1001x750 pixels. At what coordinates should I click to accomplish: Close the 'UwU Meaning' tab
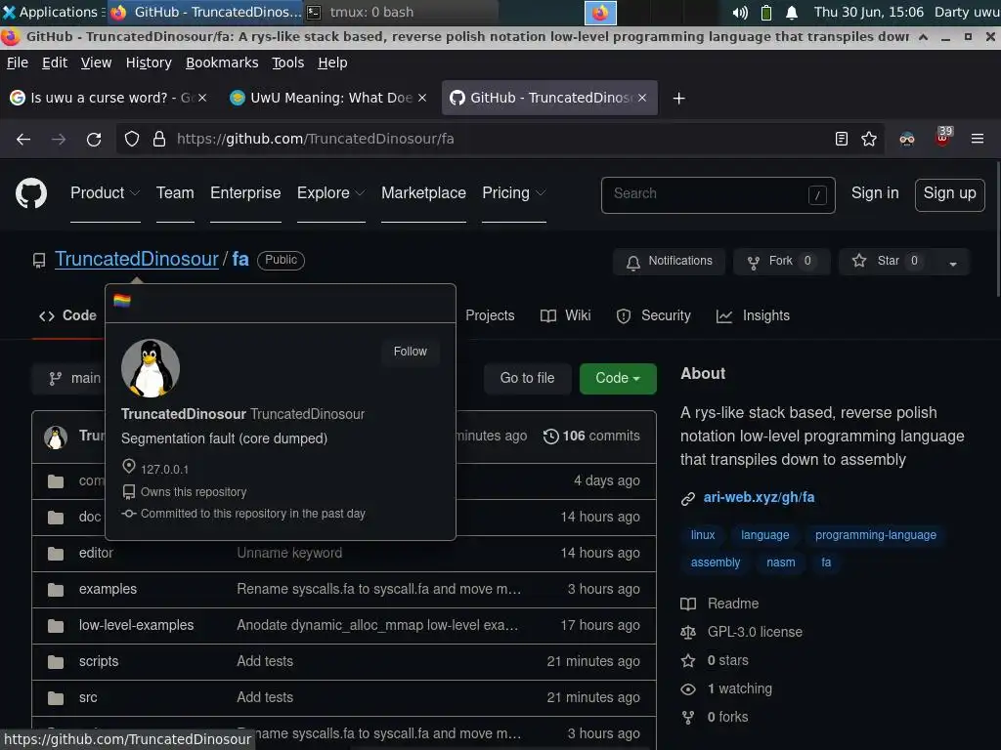(x=422, y=98)
